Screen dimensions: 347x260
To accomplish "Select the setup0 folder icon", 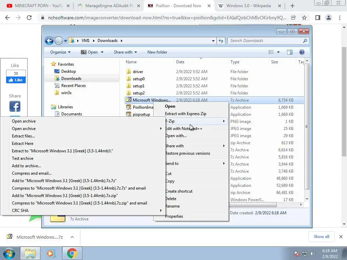I will pos(128,79).
